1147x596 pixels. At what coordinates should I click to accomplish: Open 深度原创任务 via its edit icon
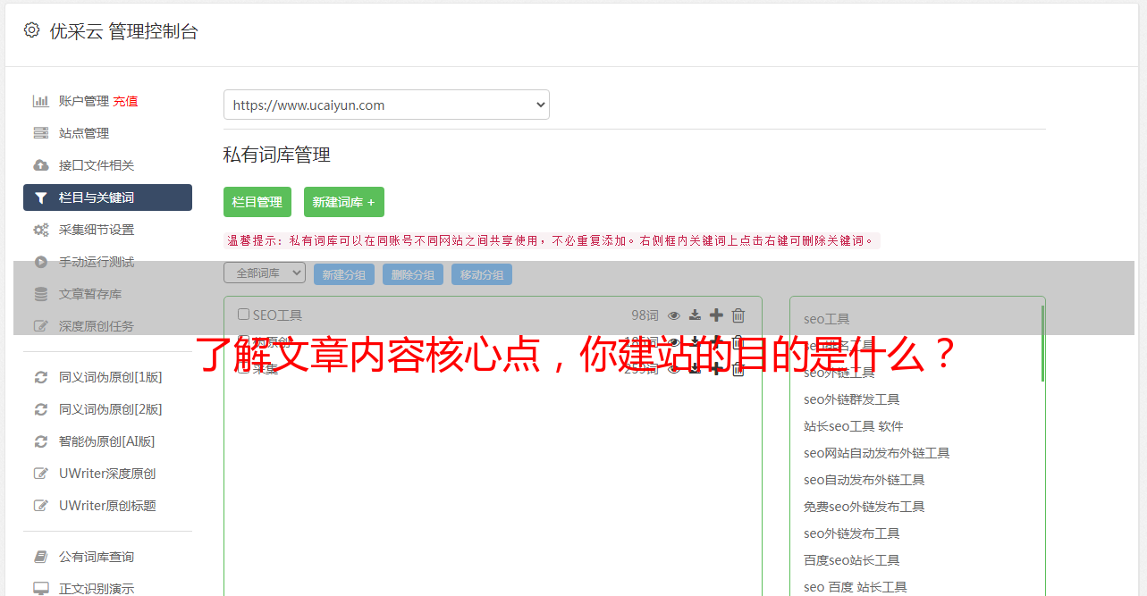(40, 326)
